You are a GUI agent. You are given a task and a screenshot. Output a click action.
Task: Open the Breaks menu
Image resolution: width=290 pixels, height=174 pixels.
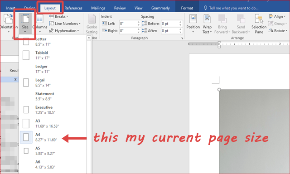(x=59, y=16)
